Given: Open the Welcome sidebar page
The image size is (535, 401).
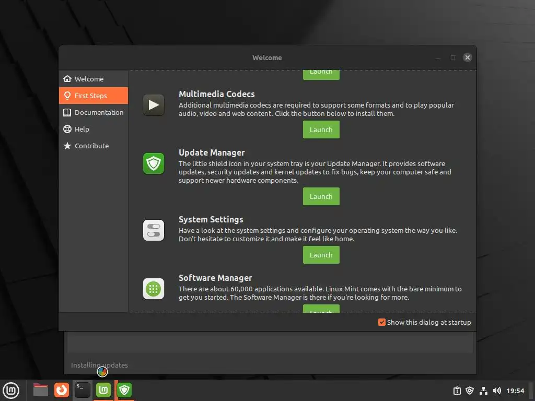Looking at the screenshot, I should pos(93,79).
